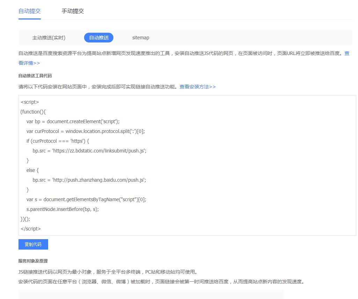Viewport: 358px width, 299px height.
Task: Click the var curProtocol code line
Action: pyautogui.click(x=85, y=131)
